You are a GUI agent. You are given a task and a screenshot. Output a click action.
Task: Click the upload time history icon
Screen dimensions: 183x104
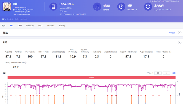tap(148, 7)
